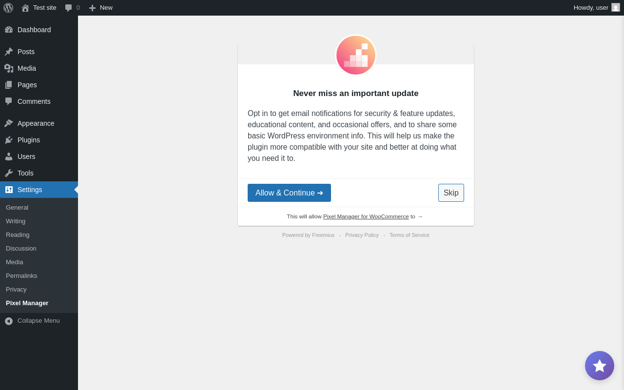Open the Pixel Manager for WooCommerce link
The width and height of the screenshot is (624, 390).
pyautogui.click(x=366, y=216)
